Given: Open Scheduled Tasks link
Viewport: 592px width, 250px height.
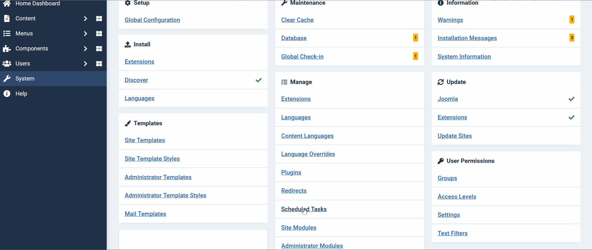Looking at the screenshot, I should click(304, 209).
